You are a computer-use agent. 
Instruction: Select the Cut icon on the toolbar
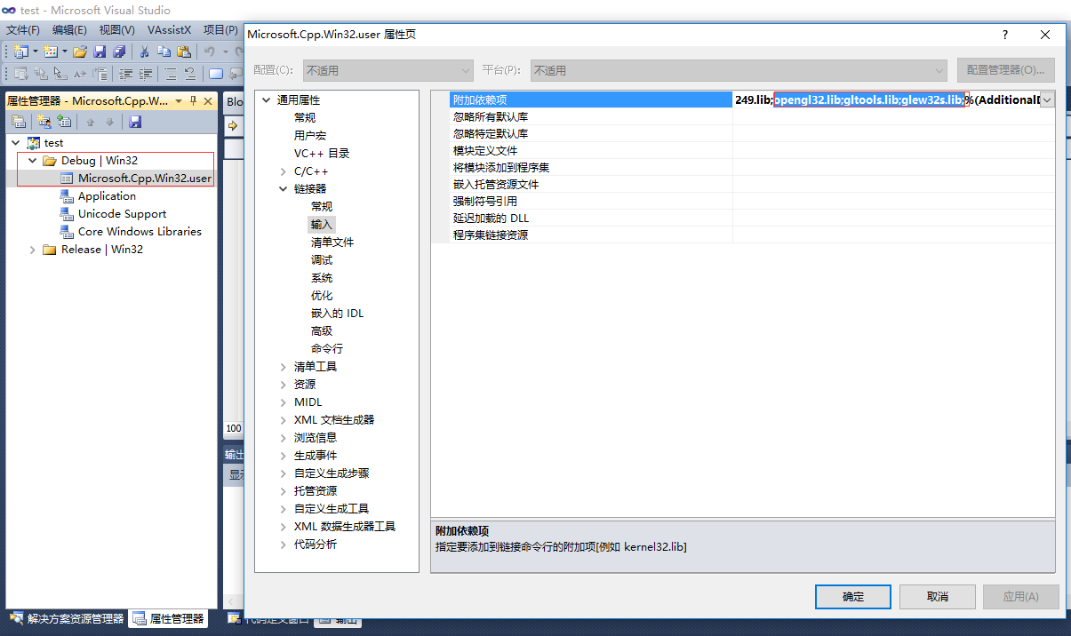click(x=144, y=51)
